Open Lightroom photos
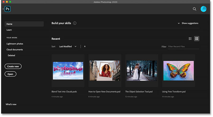Viewport: 213px width, 117px height. point(15,44)
